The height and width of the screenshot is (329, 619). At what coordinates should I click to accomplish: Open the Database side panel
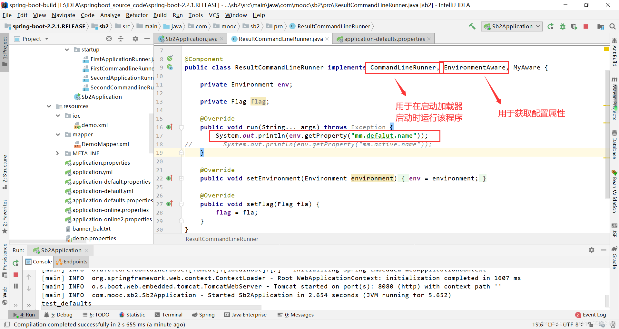tap(614, 145)
